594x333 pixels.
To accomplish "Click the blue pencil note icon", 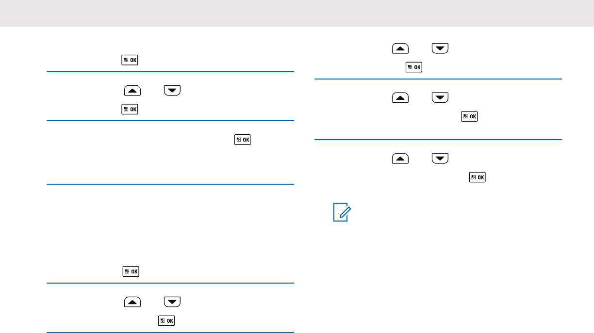I will tap(341, 213).
